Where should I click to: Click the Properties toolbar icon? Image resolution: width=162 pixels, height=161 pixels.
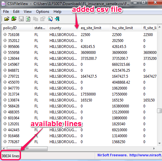pos(43,19)
